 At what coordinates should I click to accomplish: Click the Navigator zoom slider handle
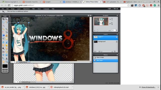tap(97, 30)
